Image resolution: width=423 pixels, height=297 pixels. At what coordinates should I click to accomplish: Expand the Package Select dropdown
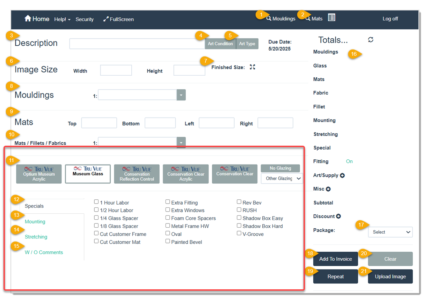point(390,232)
